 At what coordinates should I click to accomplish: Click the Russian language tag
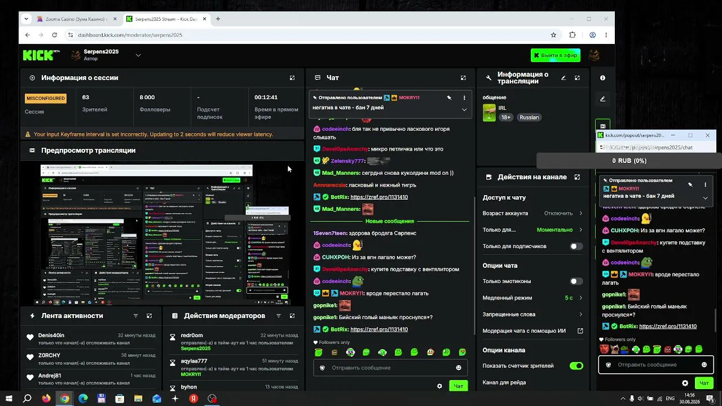529,117
